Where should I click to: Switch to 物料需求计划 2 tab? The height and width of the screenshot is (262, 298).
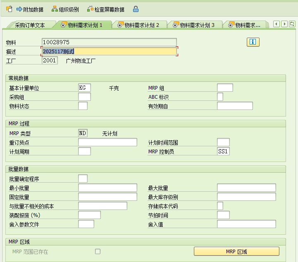pos(139,25)
